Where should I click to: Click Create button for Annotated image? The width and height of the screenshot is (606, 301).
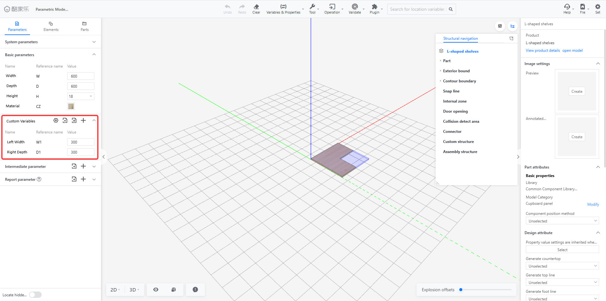click(577, 137)
